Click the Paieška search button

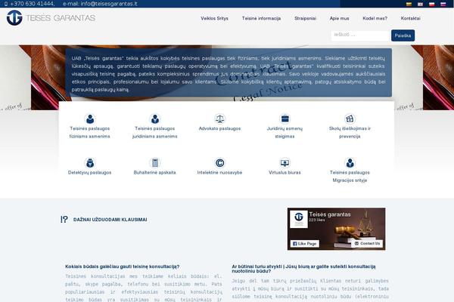pyautogui.click(x=403, y=35)
